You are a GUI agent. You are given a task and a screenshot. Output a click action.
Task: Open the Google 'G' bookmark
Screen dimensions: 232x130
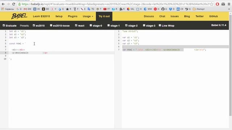19,9
